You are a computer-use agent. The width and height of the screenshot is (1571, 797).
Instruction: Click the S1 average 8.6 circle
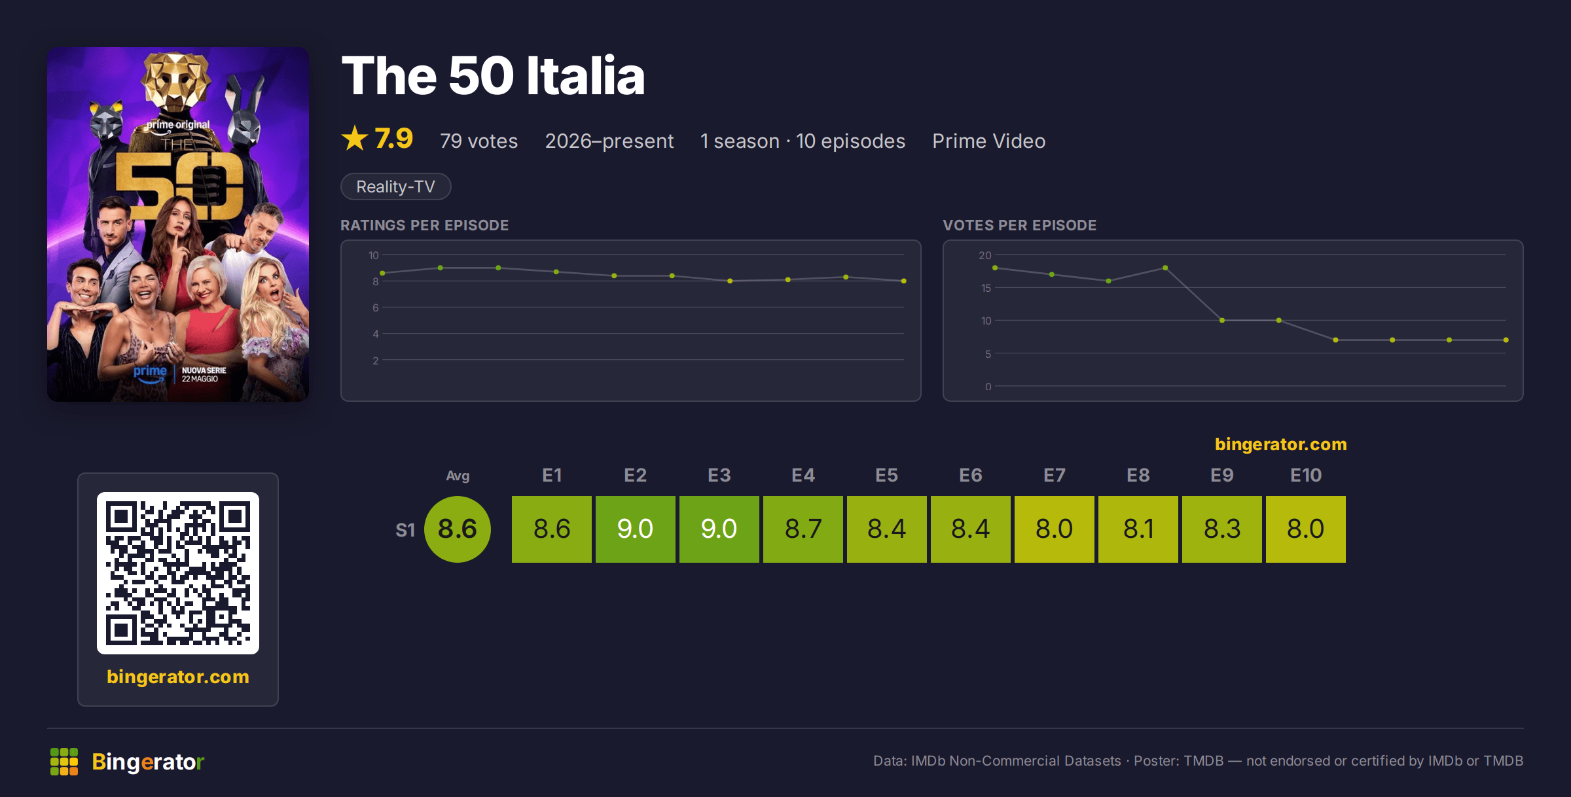point(458,529)
